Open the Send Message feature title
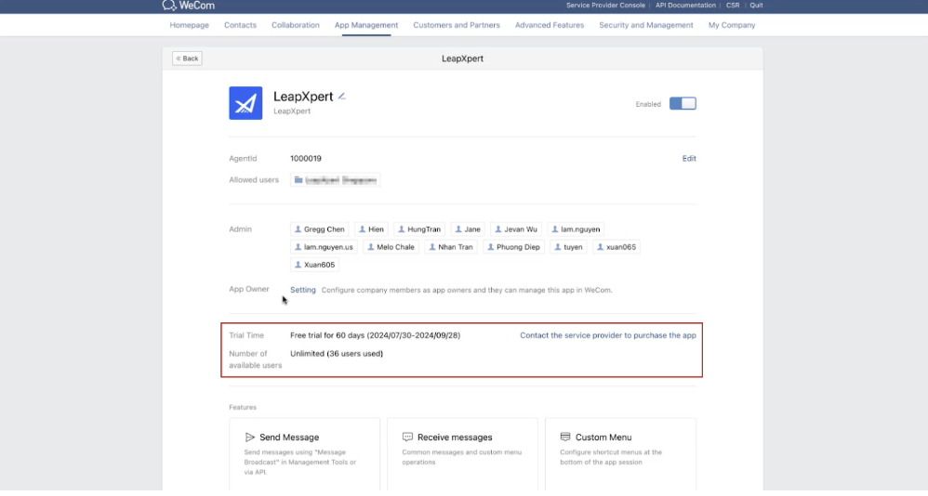 (289, 437)
